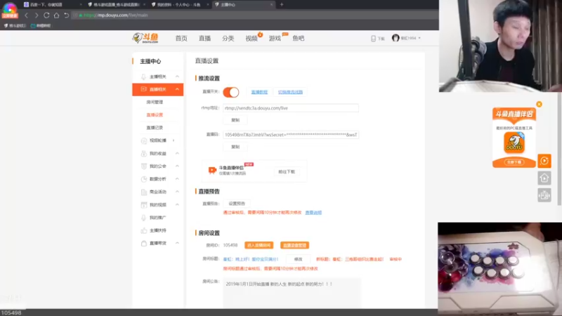Image resolution: width=562 pixels, height=316 pixels.
Task: Click the browser forward arrow
Action: 37,15
